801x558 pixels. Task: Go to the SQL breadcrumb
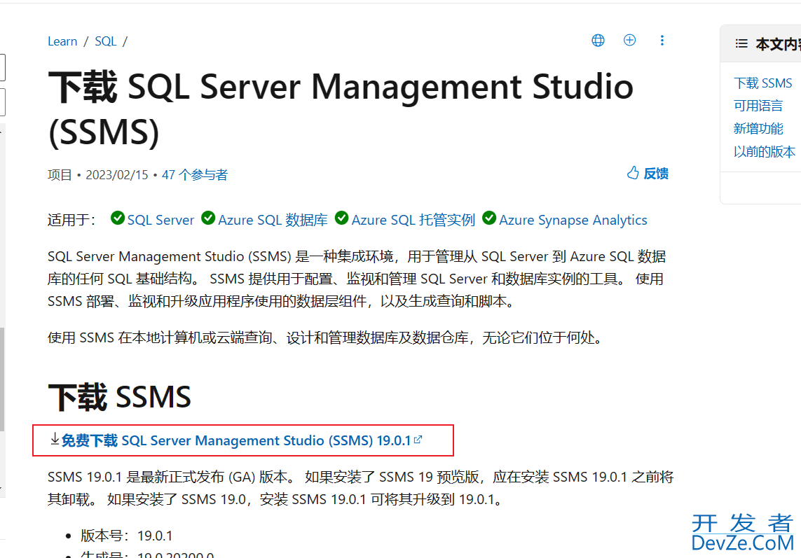pyautogui.click(x=106, y=41)
